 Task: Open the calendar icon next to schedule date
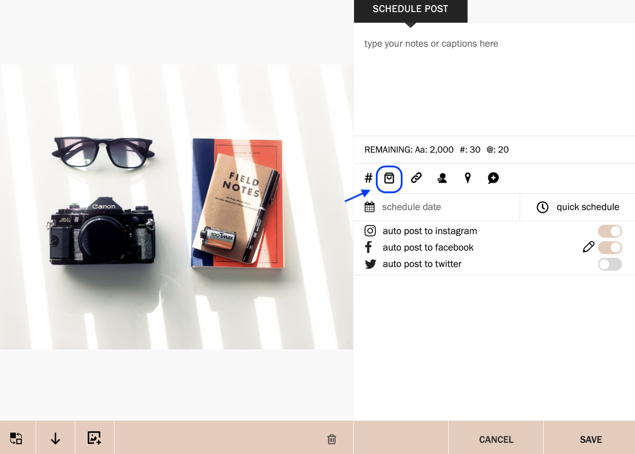pyautogui.click(x=369, y=207)
